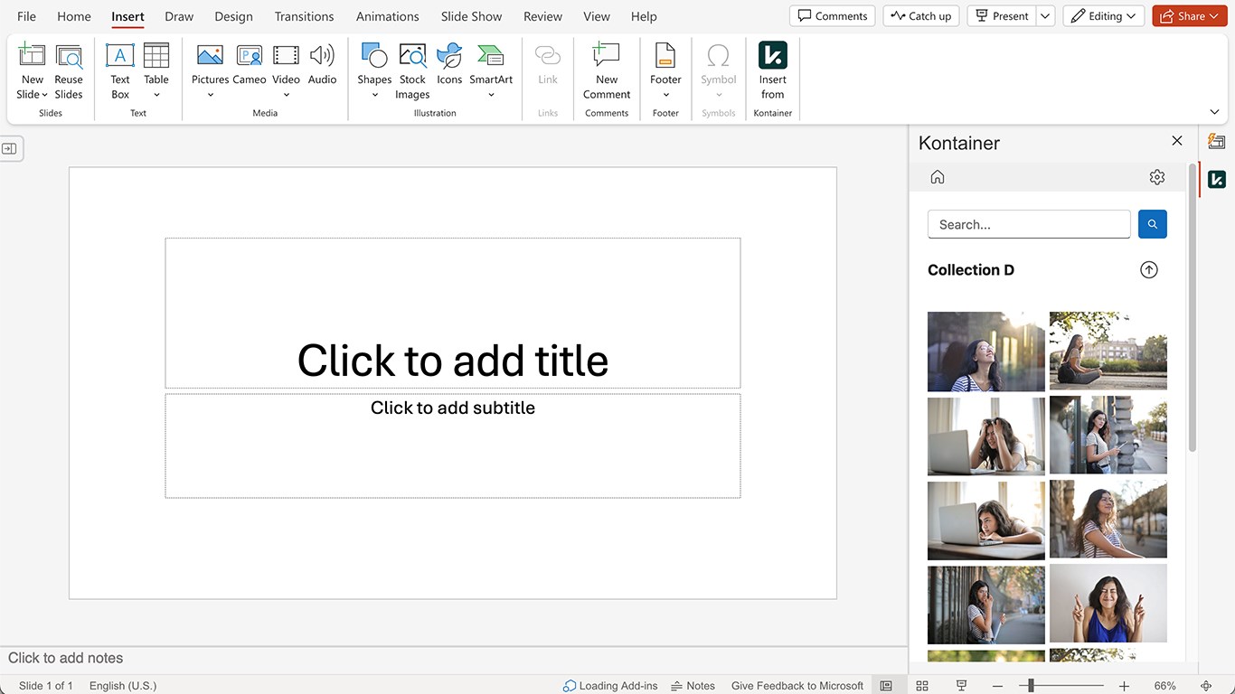
Task: Click English (U.S.) language in status bar
Action: [x=123, y=686]
